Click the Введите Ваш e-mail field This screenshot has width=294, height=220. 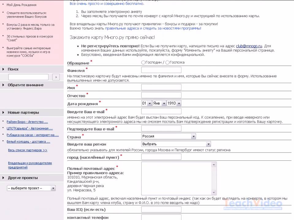pos(161,111)
